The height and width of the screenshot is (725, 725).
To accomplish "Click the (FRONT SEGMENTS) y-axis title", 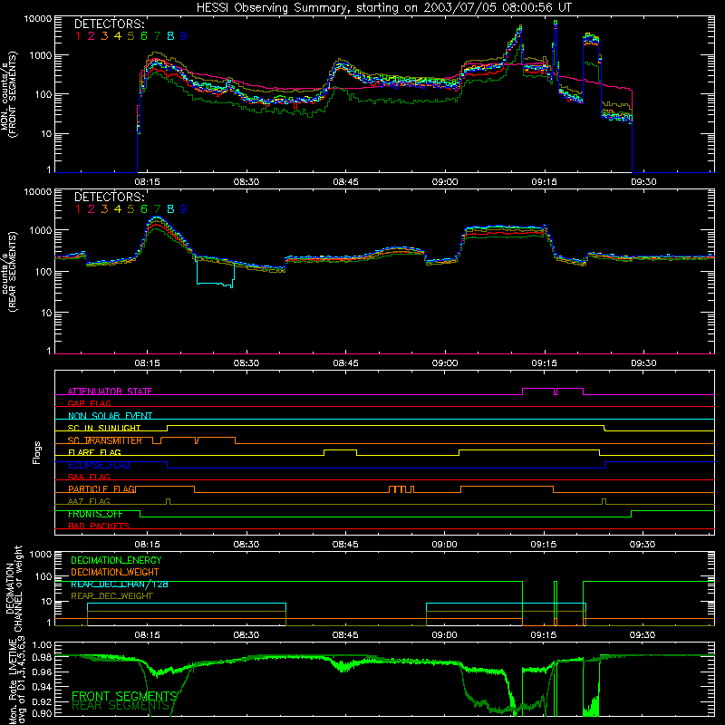I will click(13, 94).
